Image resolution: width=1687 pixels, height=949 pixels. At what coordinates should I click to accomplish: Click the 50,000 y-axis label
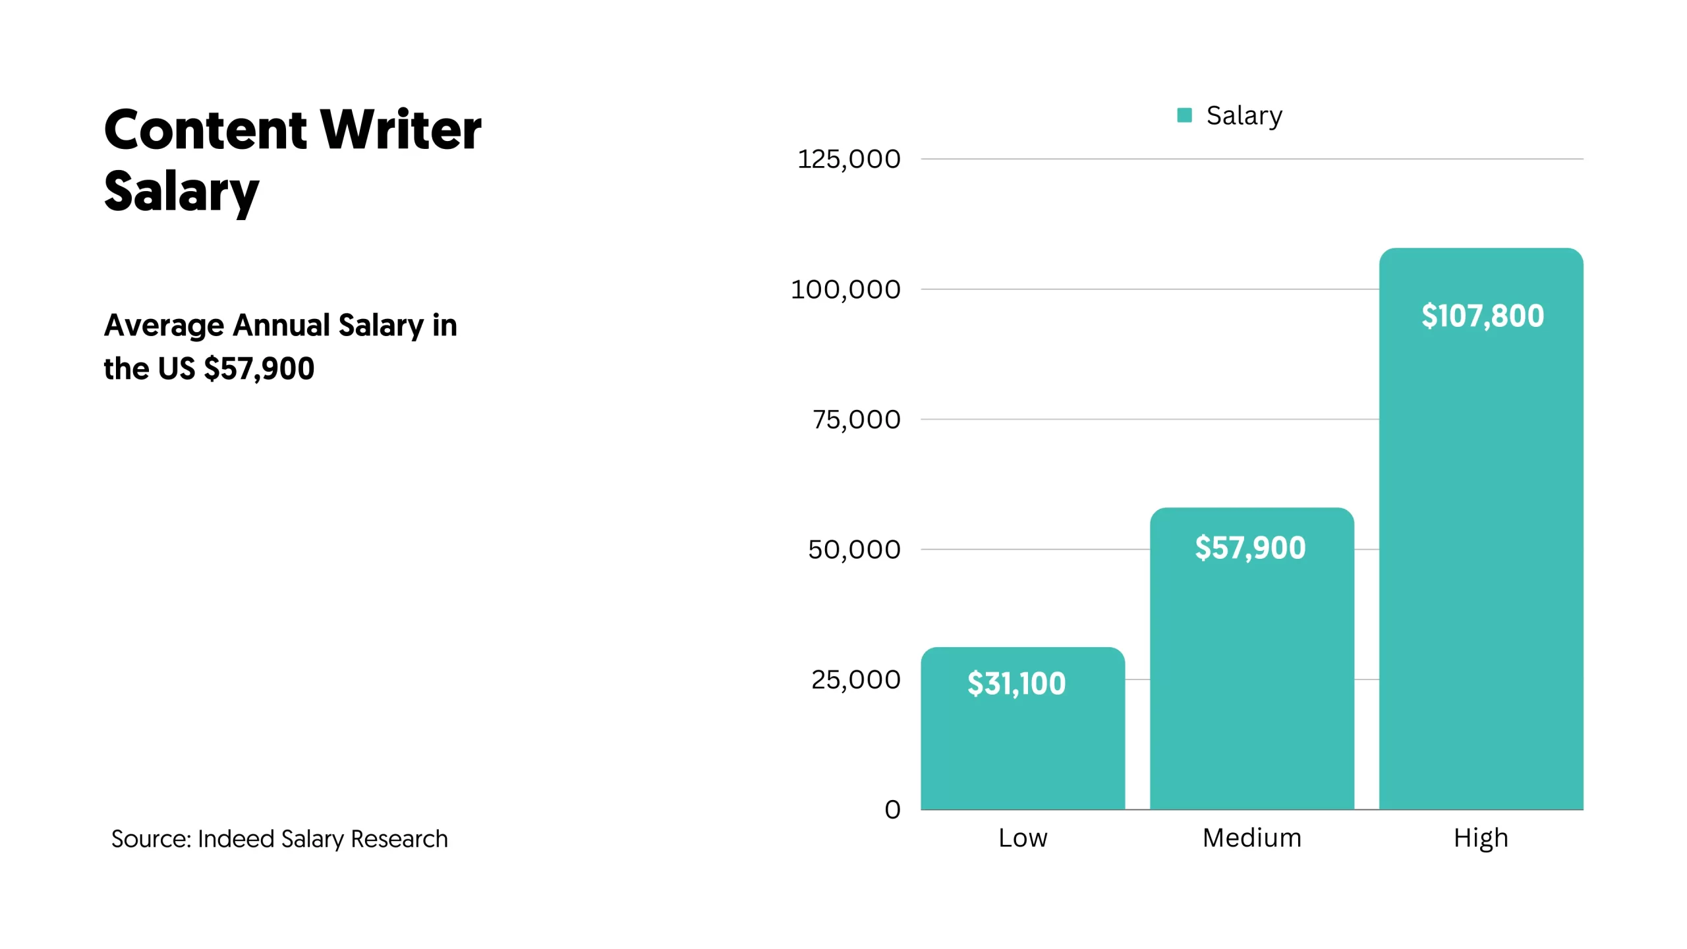tap(854, 549)
